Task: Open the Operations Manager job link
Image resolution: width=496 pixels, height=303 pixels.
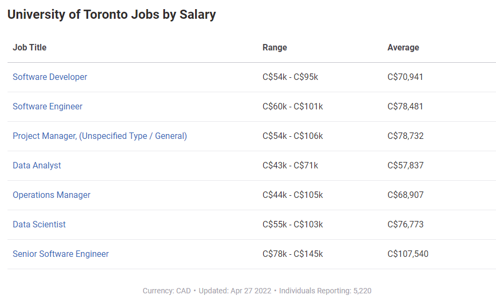Action: [52, 195]
